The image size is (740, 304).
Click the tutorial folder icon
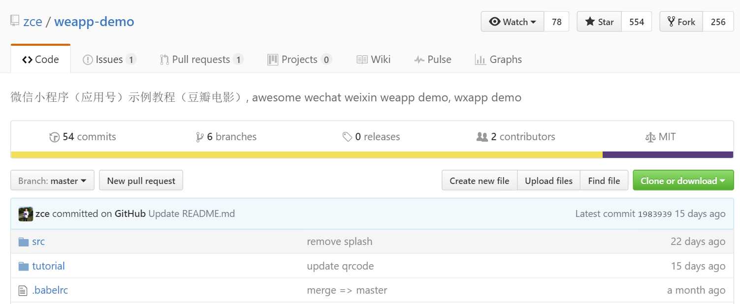coord(24,266)
